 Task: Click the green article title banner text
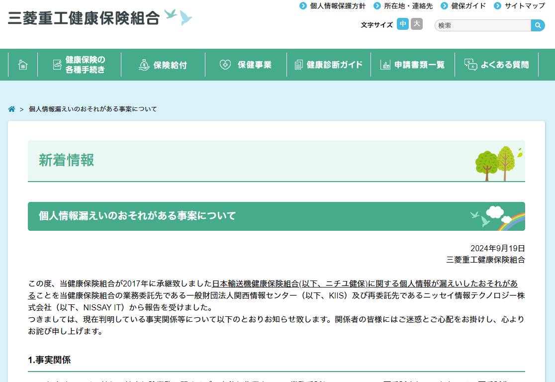tap(137, 215)
